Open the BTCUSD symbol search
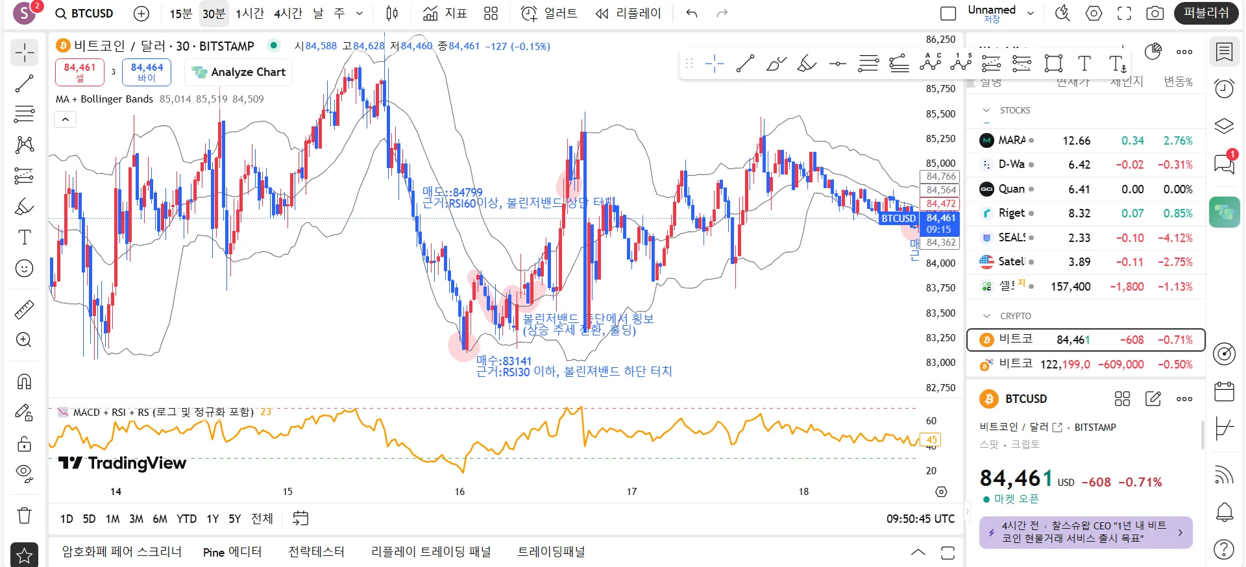 pyautogui.click(x=84, y=14)
